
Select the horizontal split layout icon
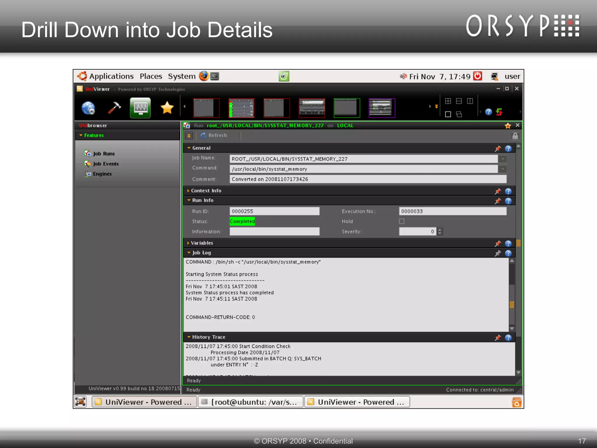pyautogui.click(x=459, y=101)
